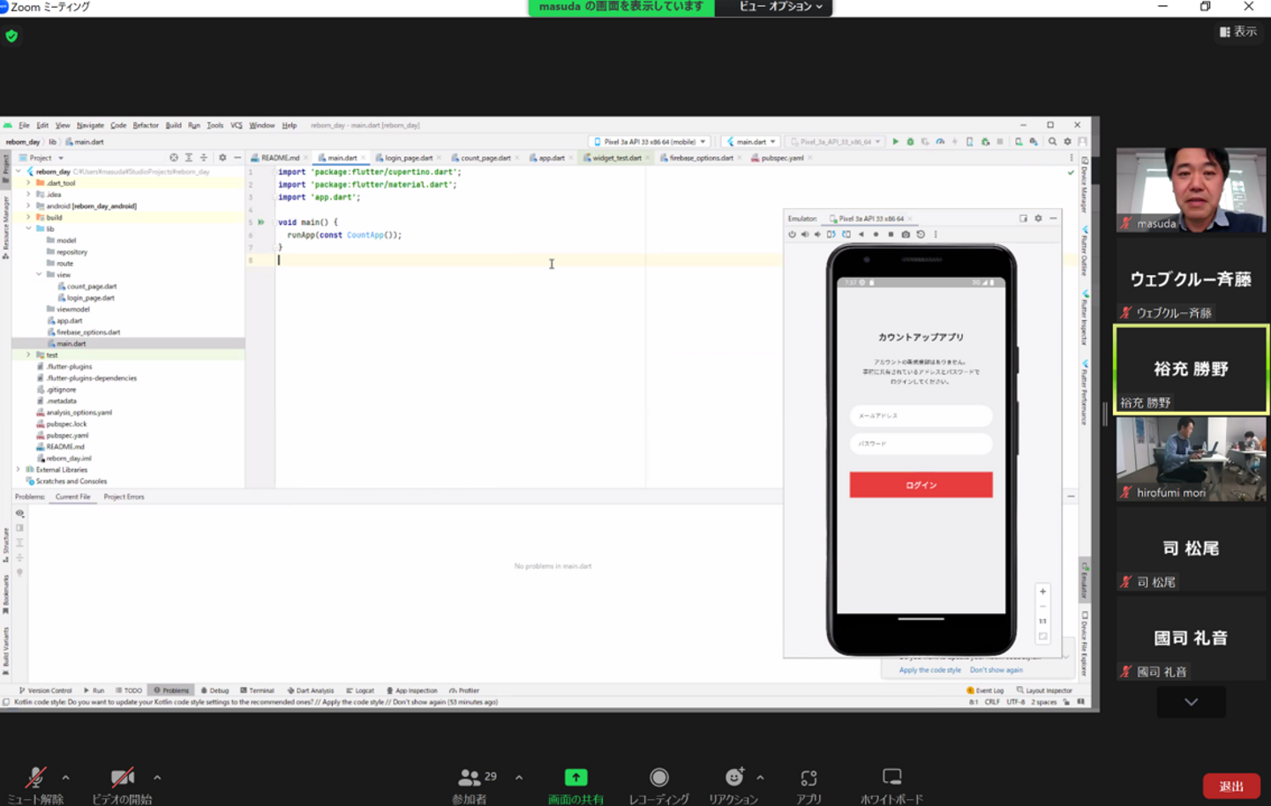Toggle the Zoom Recording button
Viewport: 1271px width, 806px height.
tap(658, 778)
